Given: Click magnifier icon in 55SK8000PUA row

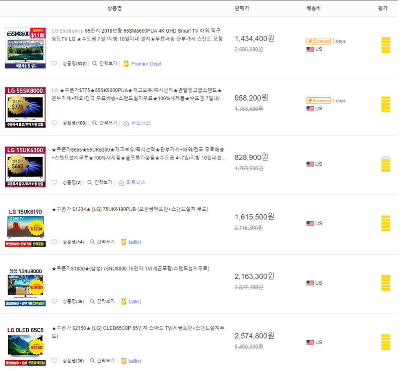Looking at the screenshot, I should (x=94, y=123).
